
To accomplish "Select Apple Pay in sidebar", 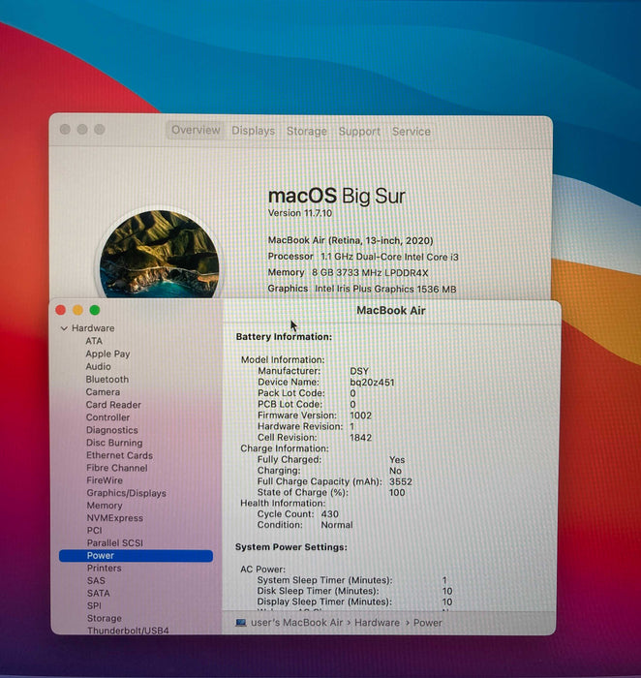I will click(107, 354).
